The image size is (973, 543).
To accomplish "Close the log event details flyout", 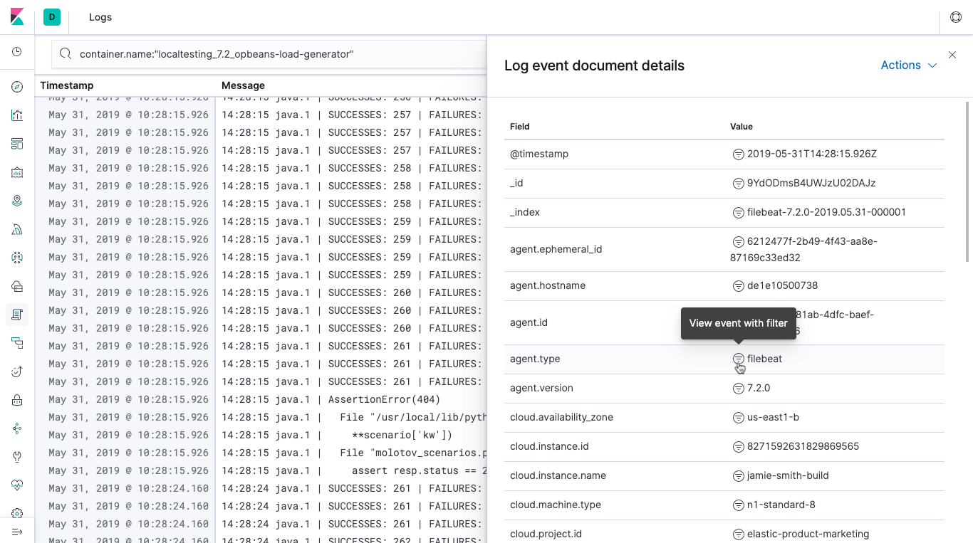I will point(952,55).
